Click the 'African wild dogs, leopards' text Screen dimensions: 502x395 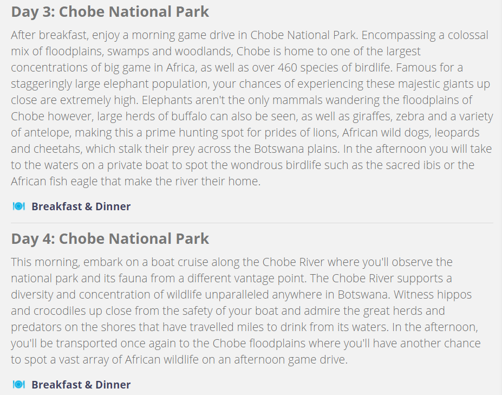pyautogui.click(x=411, y=133)
